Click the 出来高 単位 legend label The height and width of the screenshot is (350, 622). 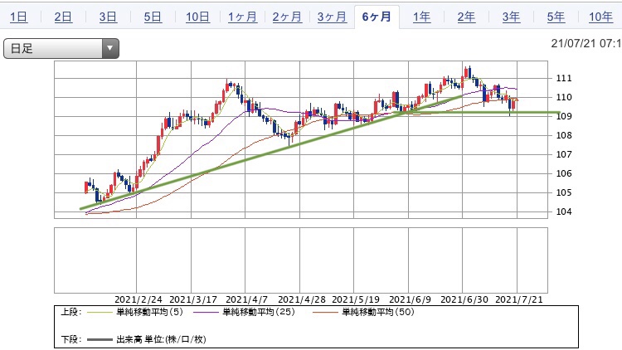point(161,339)
